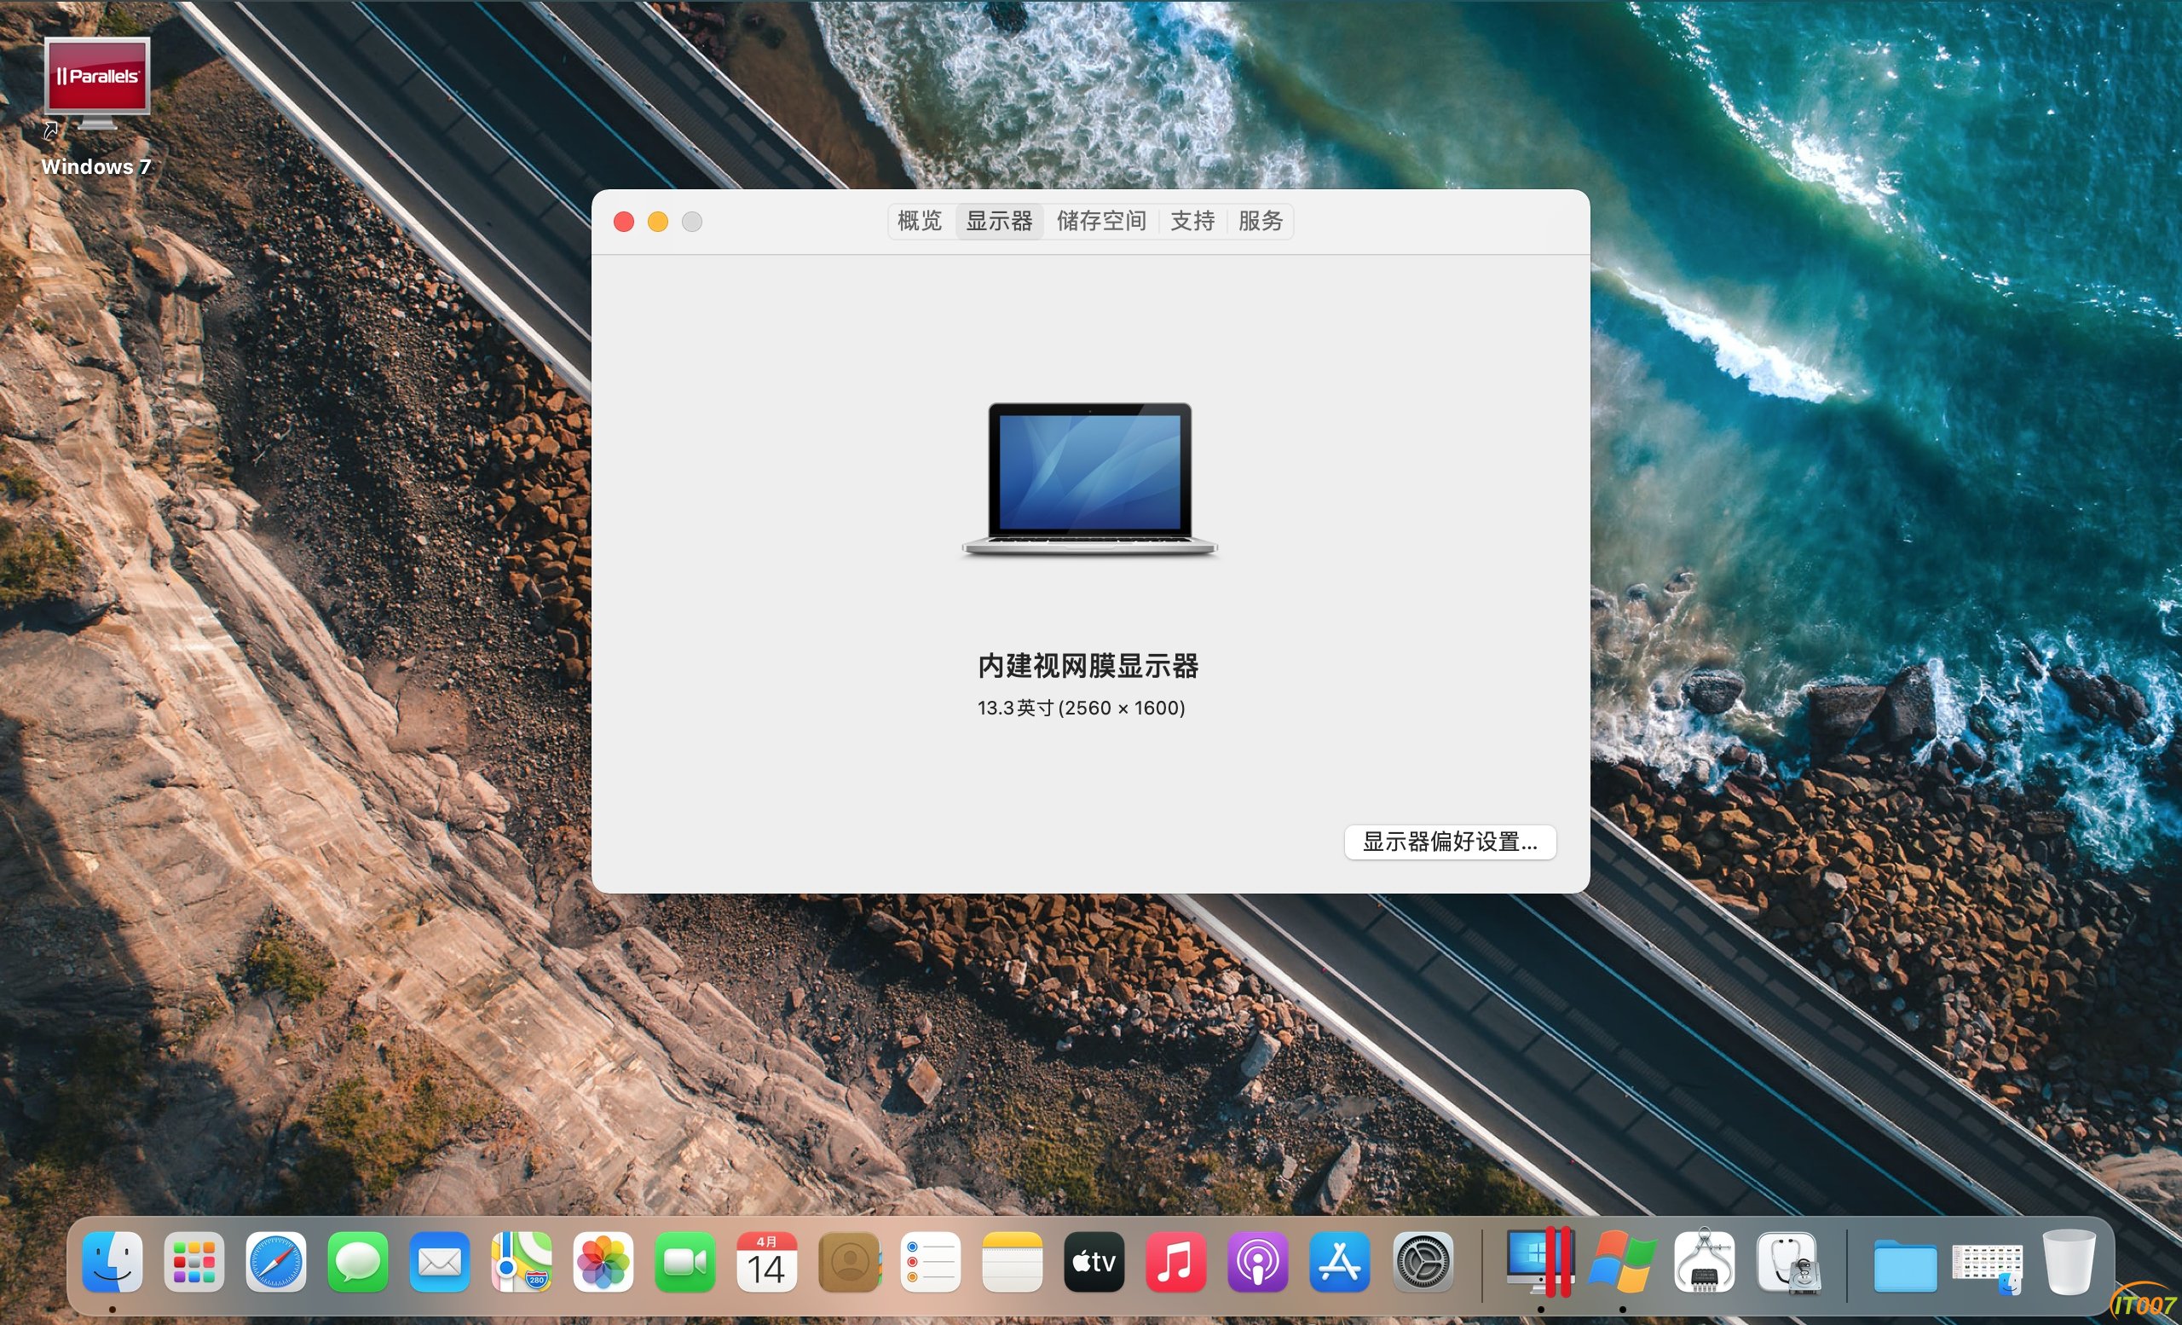Open the App Store in Dock
Viewport: 2182px width, 1325px height.
(x=1339, y=1261)
